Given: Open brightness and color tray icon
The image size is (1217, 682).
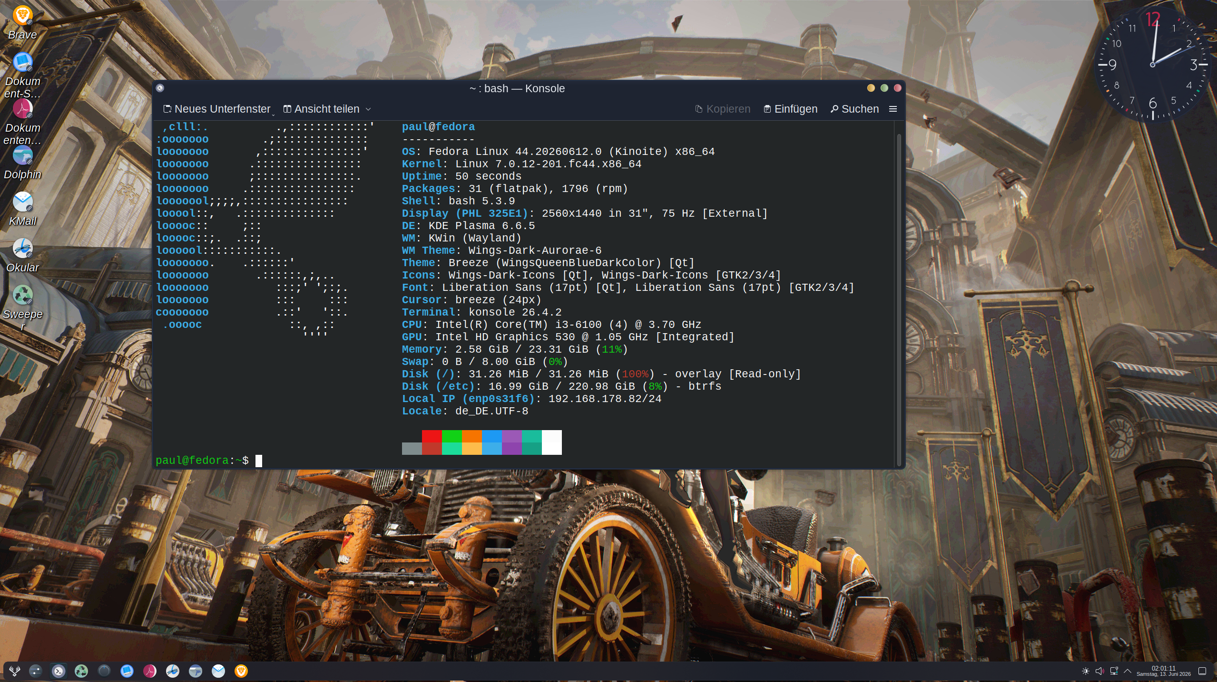Looking at the screenshot, I should point(1086,671).
